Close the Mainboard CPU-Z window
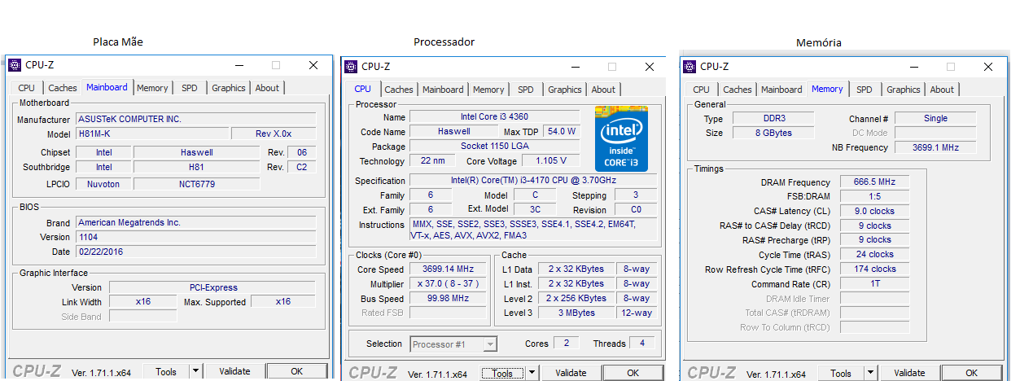This screenshot has width=1020, height=381. coord(313,65)
